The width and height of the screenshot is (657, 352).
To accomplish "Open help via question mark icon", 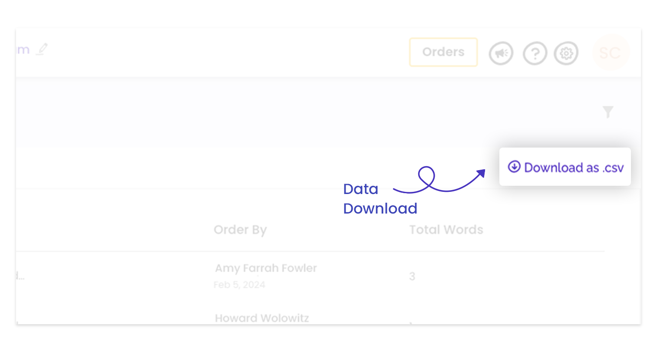I will click(535, 53).
